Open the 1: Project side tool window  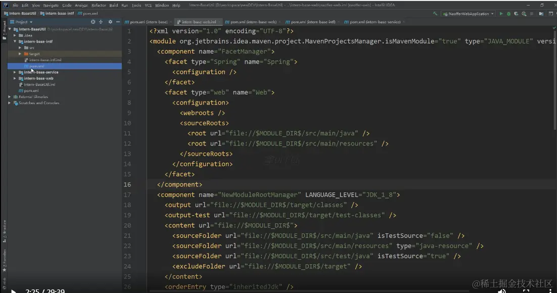[x=4, y=30]
